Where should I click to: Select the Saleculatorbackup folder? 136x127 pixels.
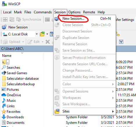click(x=18, y=84)
